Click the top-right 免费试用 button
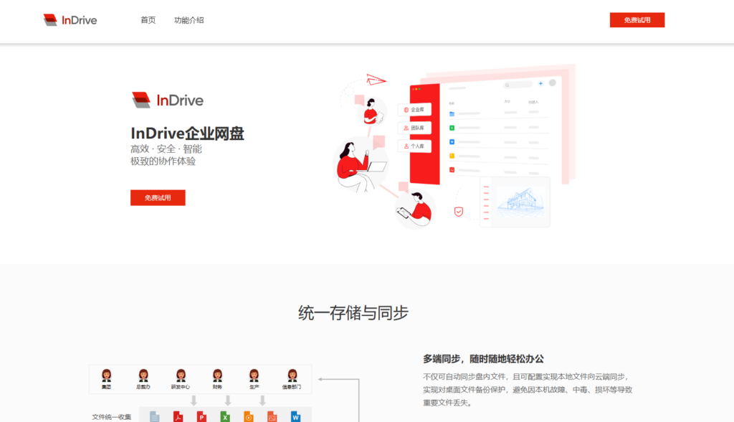The height and width of the screenshot is (422, 734). [x=637, y=19]
